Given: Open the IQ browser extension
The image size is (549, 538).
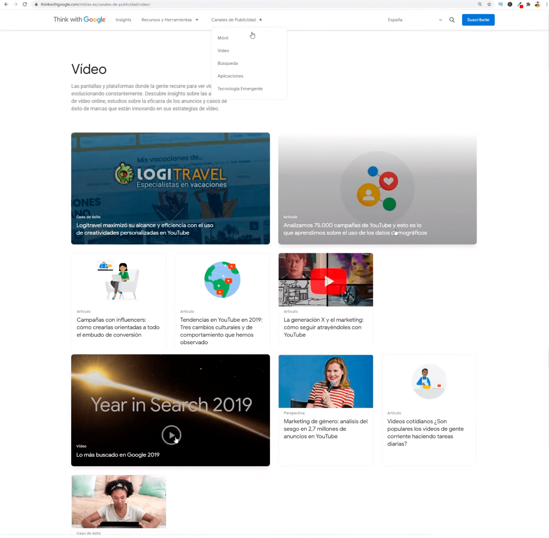Looking at the screenshot, I should 501,4.
